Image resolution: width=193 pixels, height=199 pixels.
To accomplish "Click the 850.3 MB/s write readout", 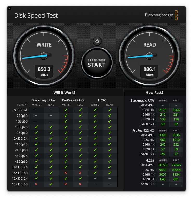I will pyautogui.click(x=44, y=72).
